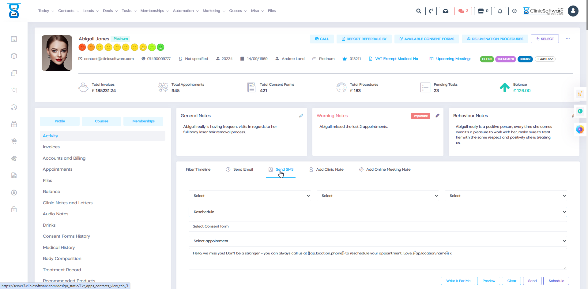Click the user account avatar icon

pos(573,11)
